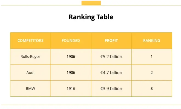181x109 pixels.
Task: Select Rolls-Royce founded year 1906
Action: click(x=71, y=57)
